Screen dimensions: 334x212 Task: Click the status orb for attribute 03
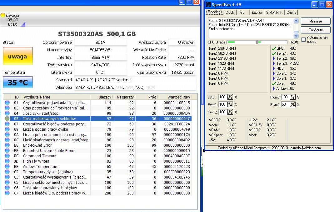[x=7, y=108]
